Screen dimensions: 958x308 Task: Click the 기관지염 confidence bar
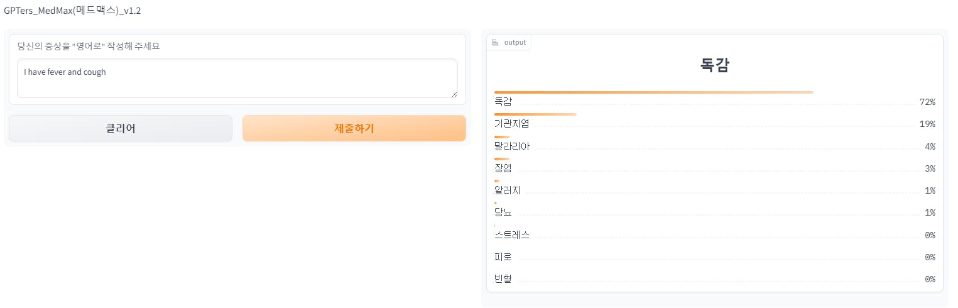click(535, 114)
